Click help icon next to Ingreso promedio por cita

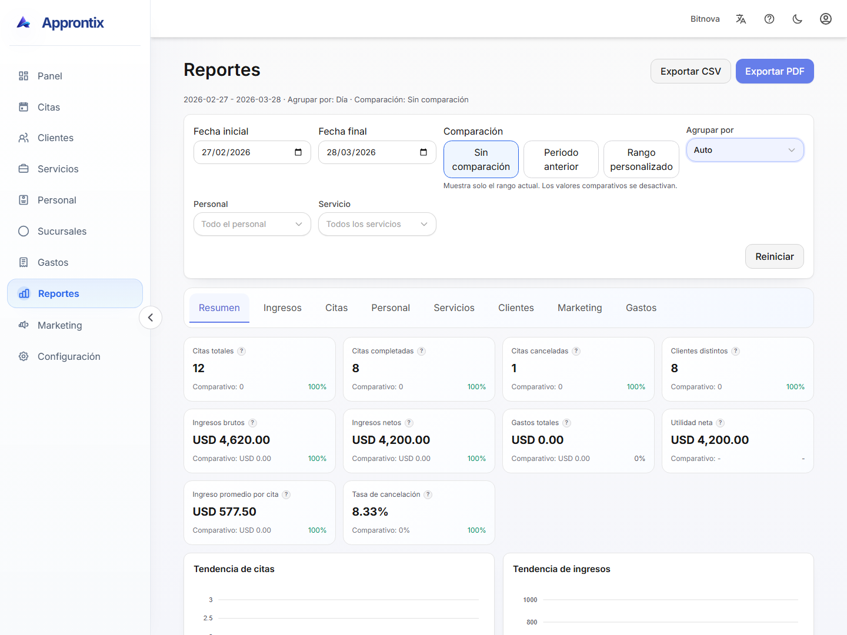pyautogui.click(x=286, y=494)
